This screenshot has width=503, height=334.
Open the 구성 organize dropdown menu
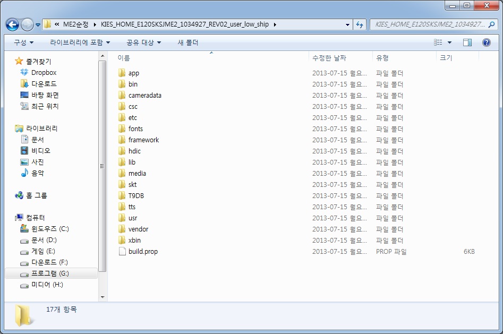23,42
